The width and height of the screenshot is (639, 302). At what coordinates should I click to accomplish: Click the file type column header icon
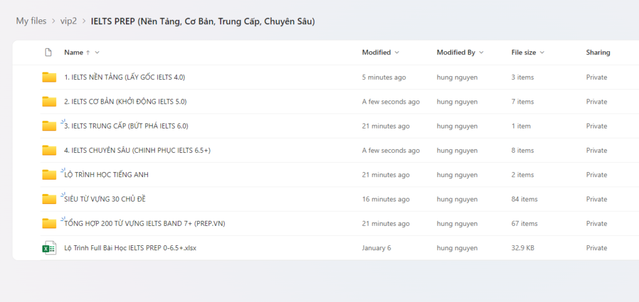[x=48, y=52]
